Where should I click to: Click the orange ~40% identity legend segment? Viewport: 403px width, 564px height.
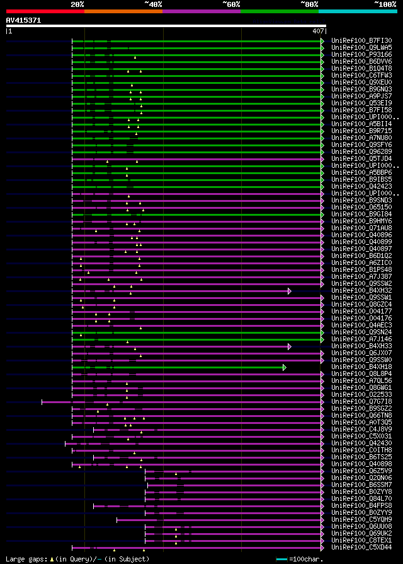tap(123, 11)
